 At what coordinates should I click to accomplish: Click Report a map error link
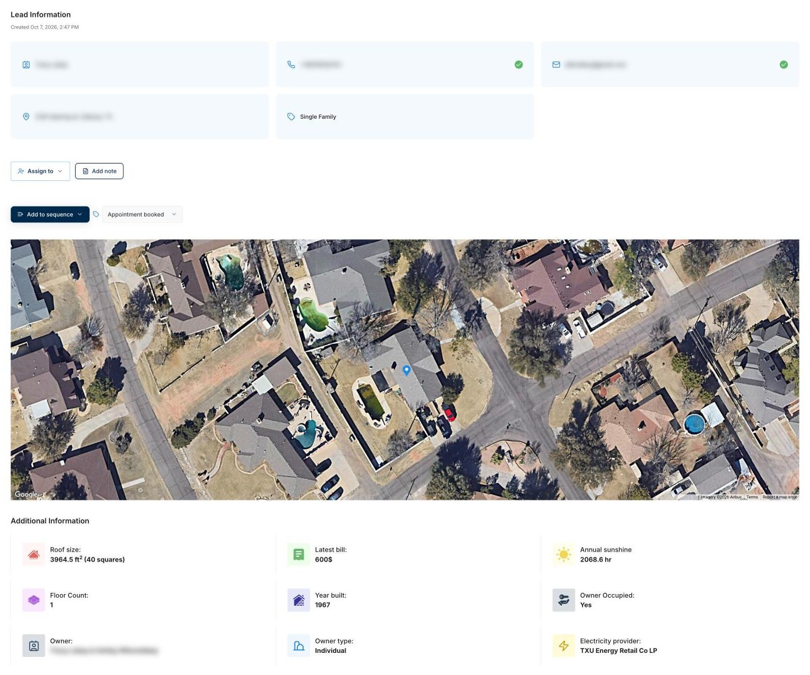(x=780, y=497)
